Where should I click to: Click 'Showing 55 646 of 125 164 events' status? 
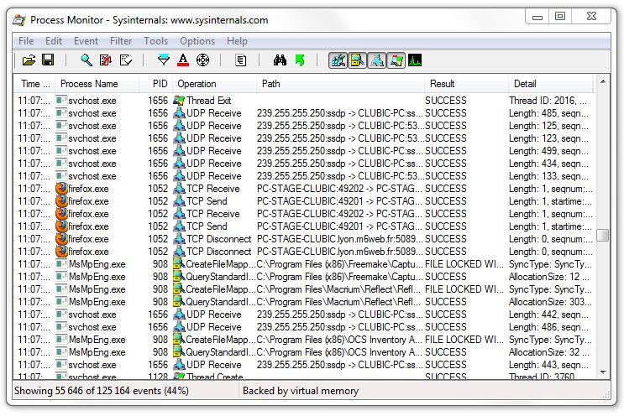click(102, 391)
